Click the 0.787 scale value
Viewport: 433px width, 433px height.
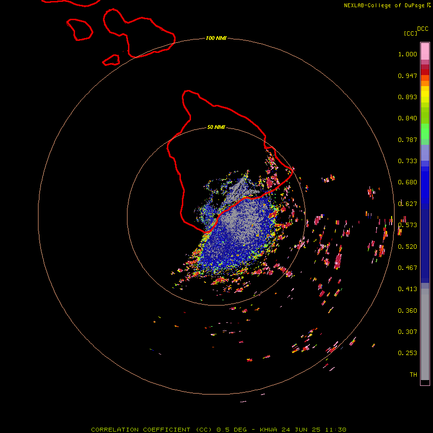(x=408, y=140)
